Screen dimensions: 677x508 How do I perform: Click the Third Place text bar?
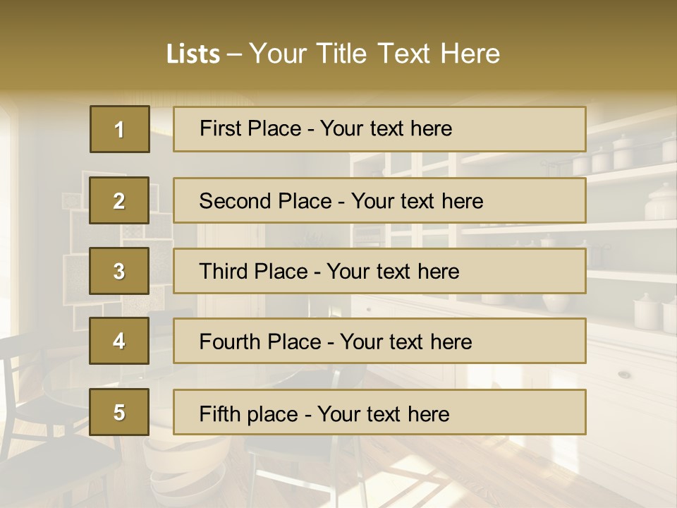379,271
